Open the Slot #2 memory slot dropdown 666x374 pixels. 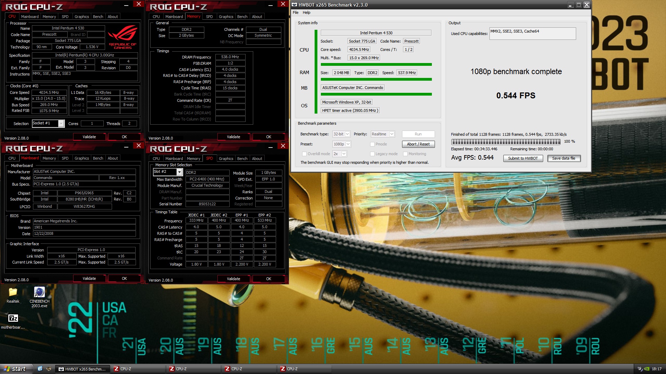168,172
